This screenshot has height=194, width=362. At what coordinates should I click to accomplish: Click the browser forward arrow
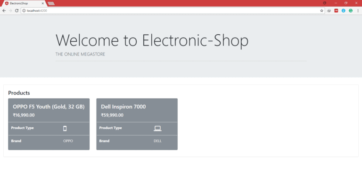10,11
